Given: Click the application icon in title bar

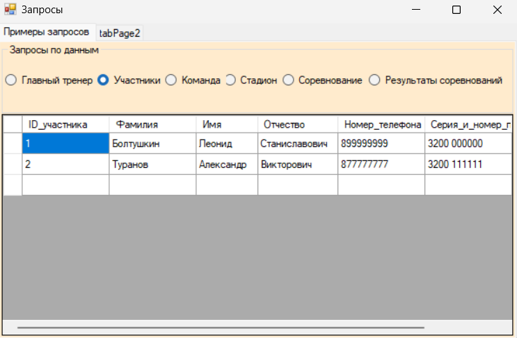Looking at the screenshot, I should click(x=10, y=10).
